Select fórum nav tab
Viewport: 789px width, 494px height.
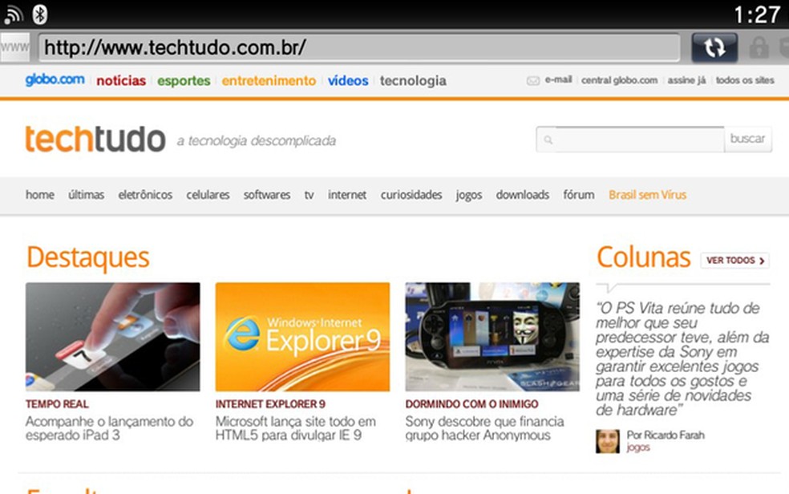[579, 195]
